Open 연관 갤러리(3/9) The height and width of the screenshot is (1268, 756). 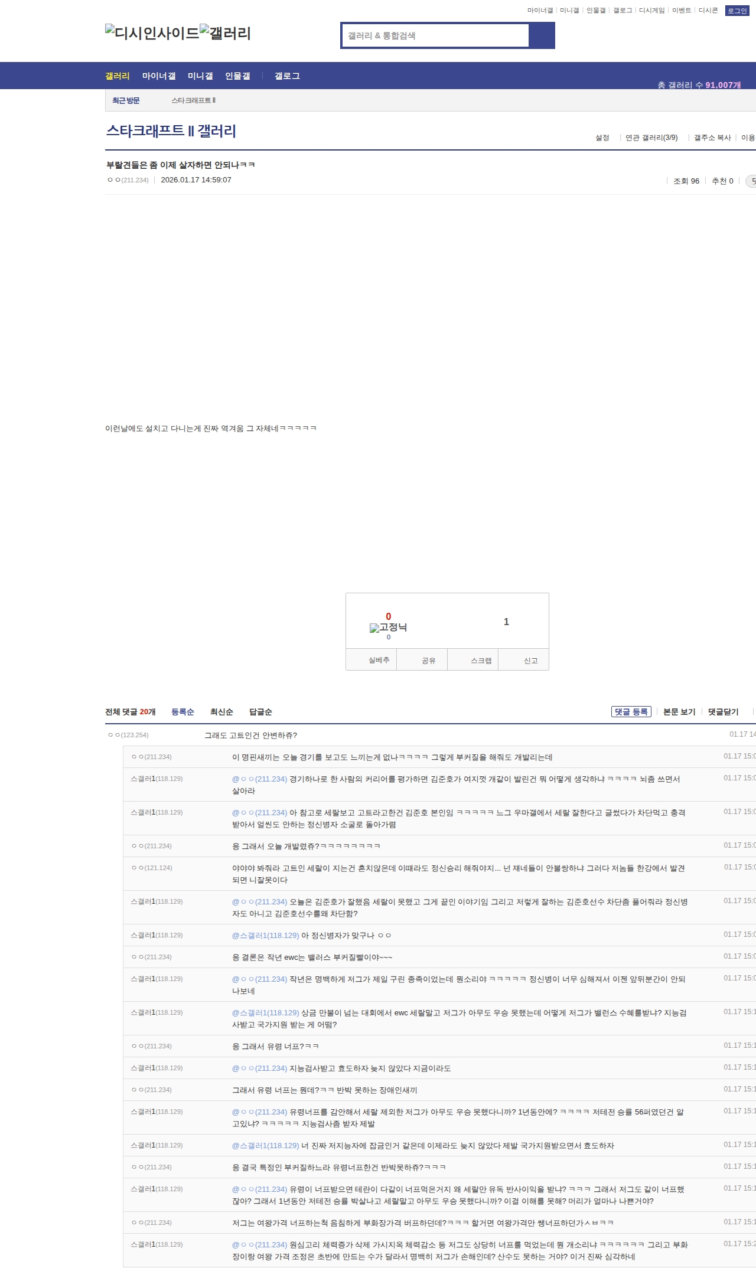pos(651,138)
